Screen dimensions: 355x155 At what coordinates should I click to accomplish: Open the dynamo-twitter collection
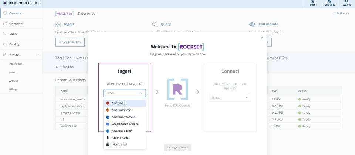click(70, 113)
